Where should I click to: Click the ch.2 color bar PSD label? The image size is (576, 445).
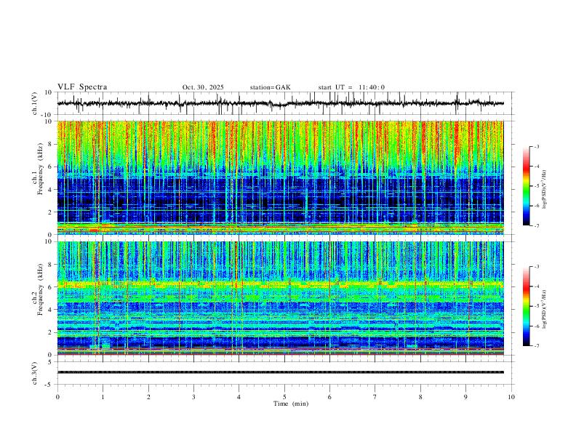pyautogui.click(x=544, y=310)
